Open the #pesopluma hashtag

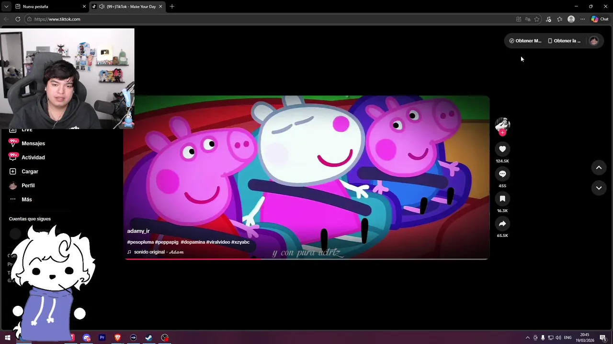[140, 242]
